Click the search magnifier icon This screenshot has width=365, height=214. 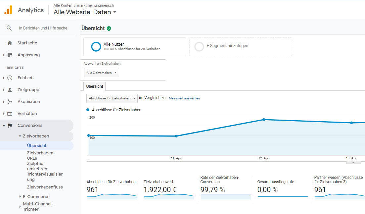(9, 28)
